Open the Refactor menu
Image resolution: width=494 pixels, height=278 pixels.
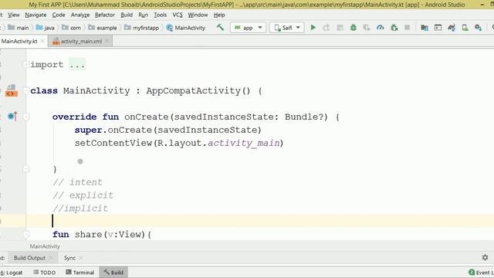point(105,15)
